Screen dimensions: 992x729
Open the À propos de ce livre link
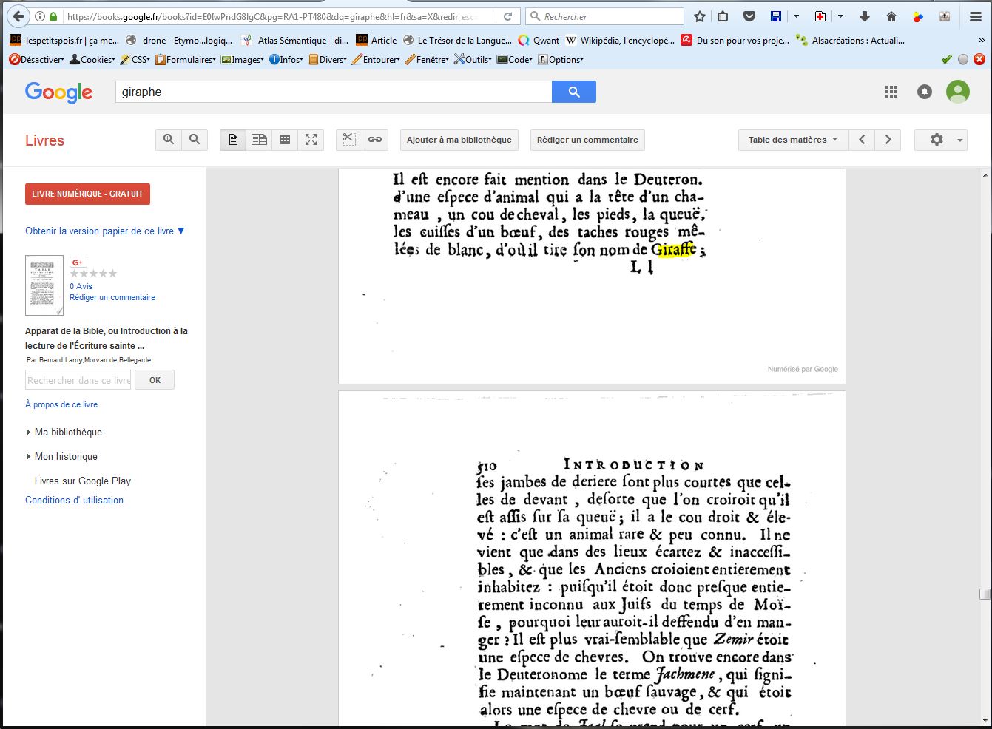(x=61, y=404)
